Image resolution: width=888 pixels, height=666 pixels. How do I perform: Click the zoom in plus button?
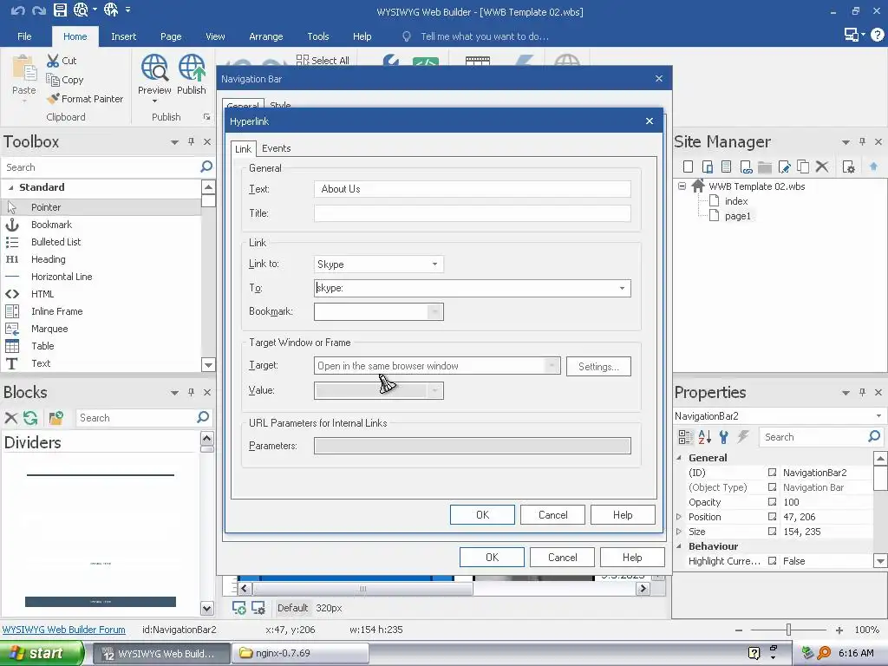coord(839,630)
